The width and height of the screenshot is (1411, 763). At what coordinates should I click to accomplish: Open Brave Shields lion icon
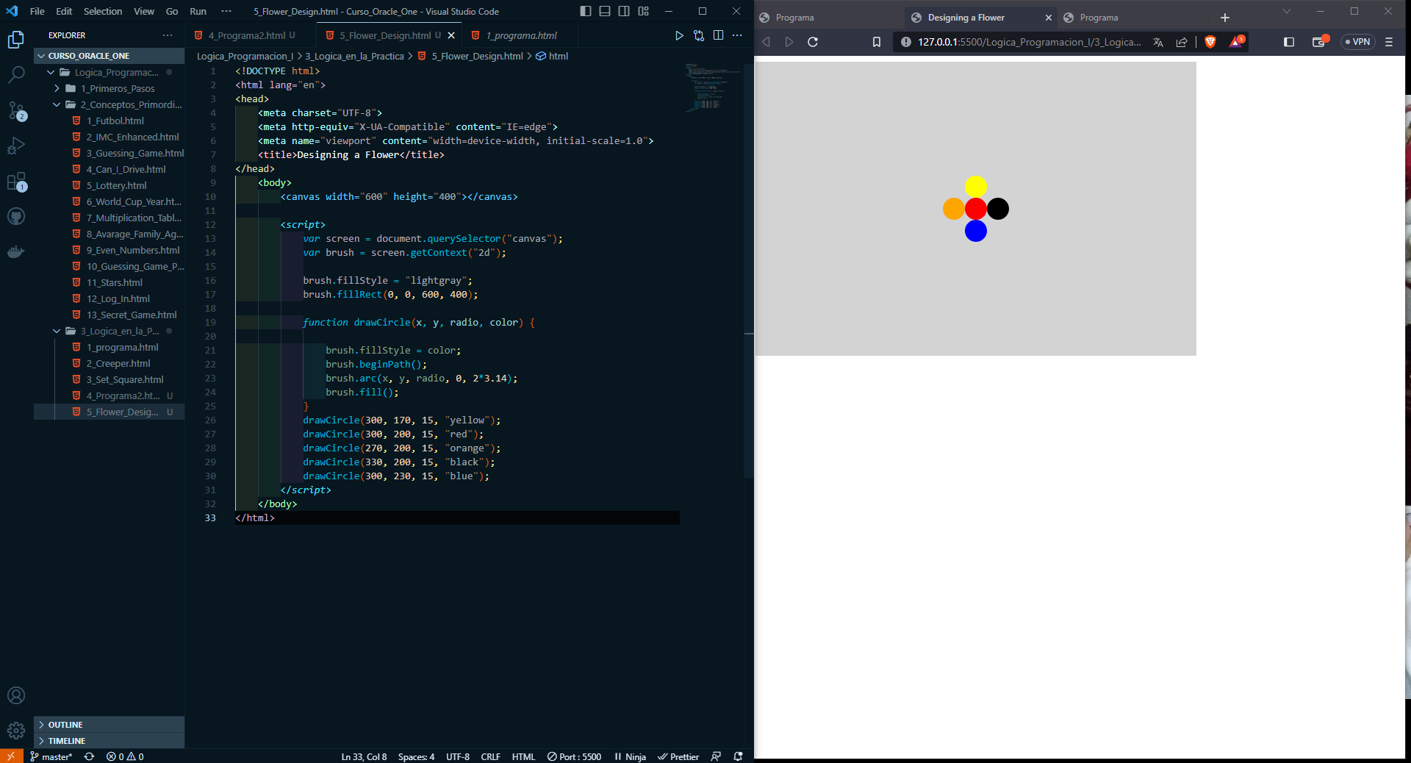pos(1210,42)
